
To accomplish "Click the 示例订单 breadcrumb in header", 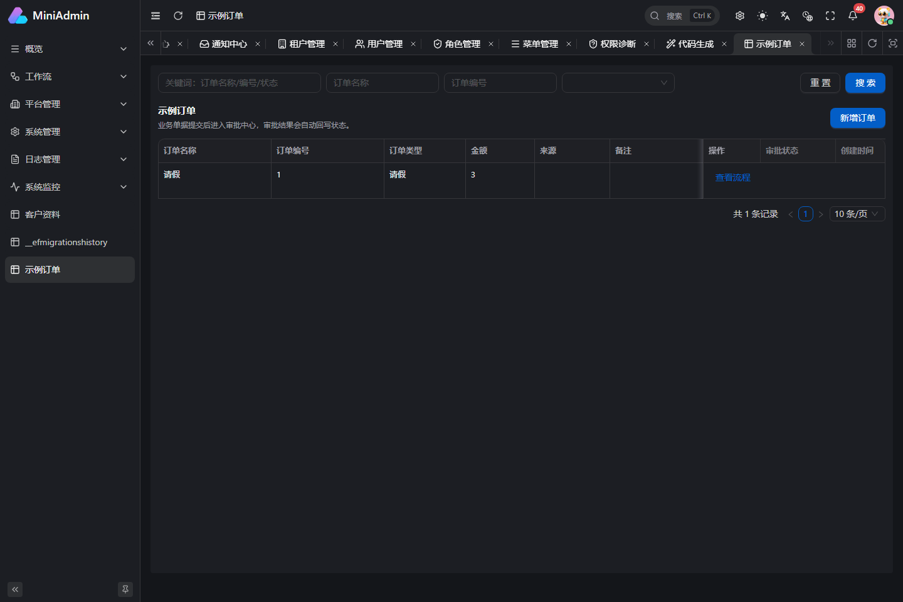I will coord(219,16).
